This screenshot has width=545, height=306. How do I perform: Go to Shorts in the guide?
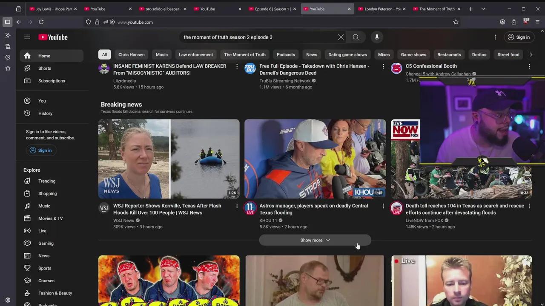52,68
